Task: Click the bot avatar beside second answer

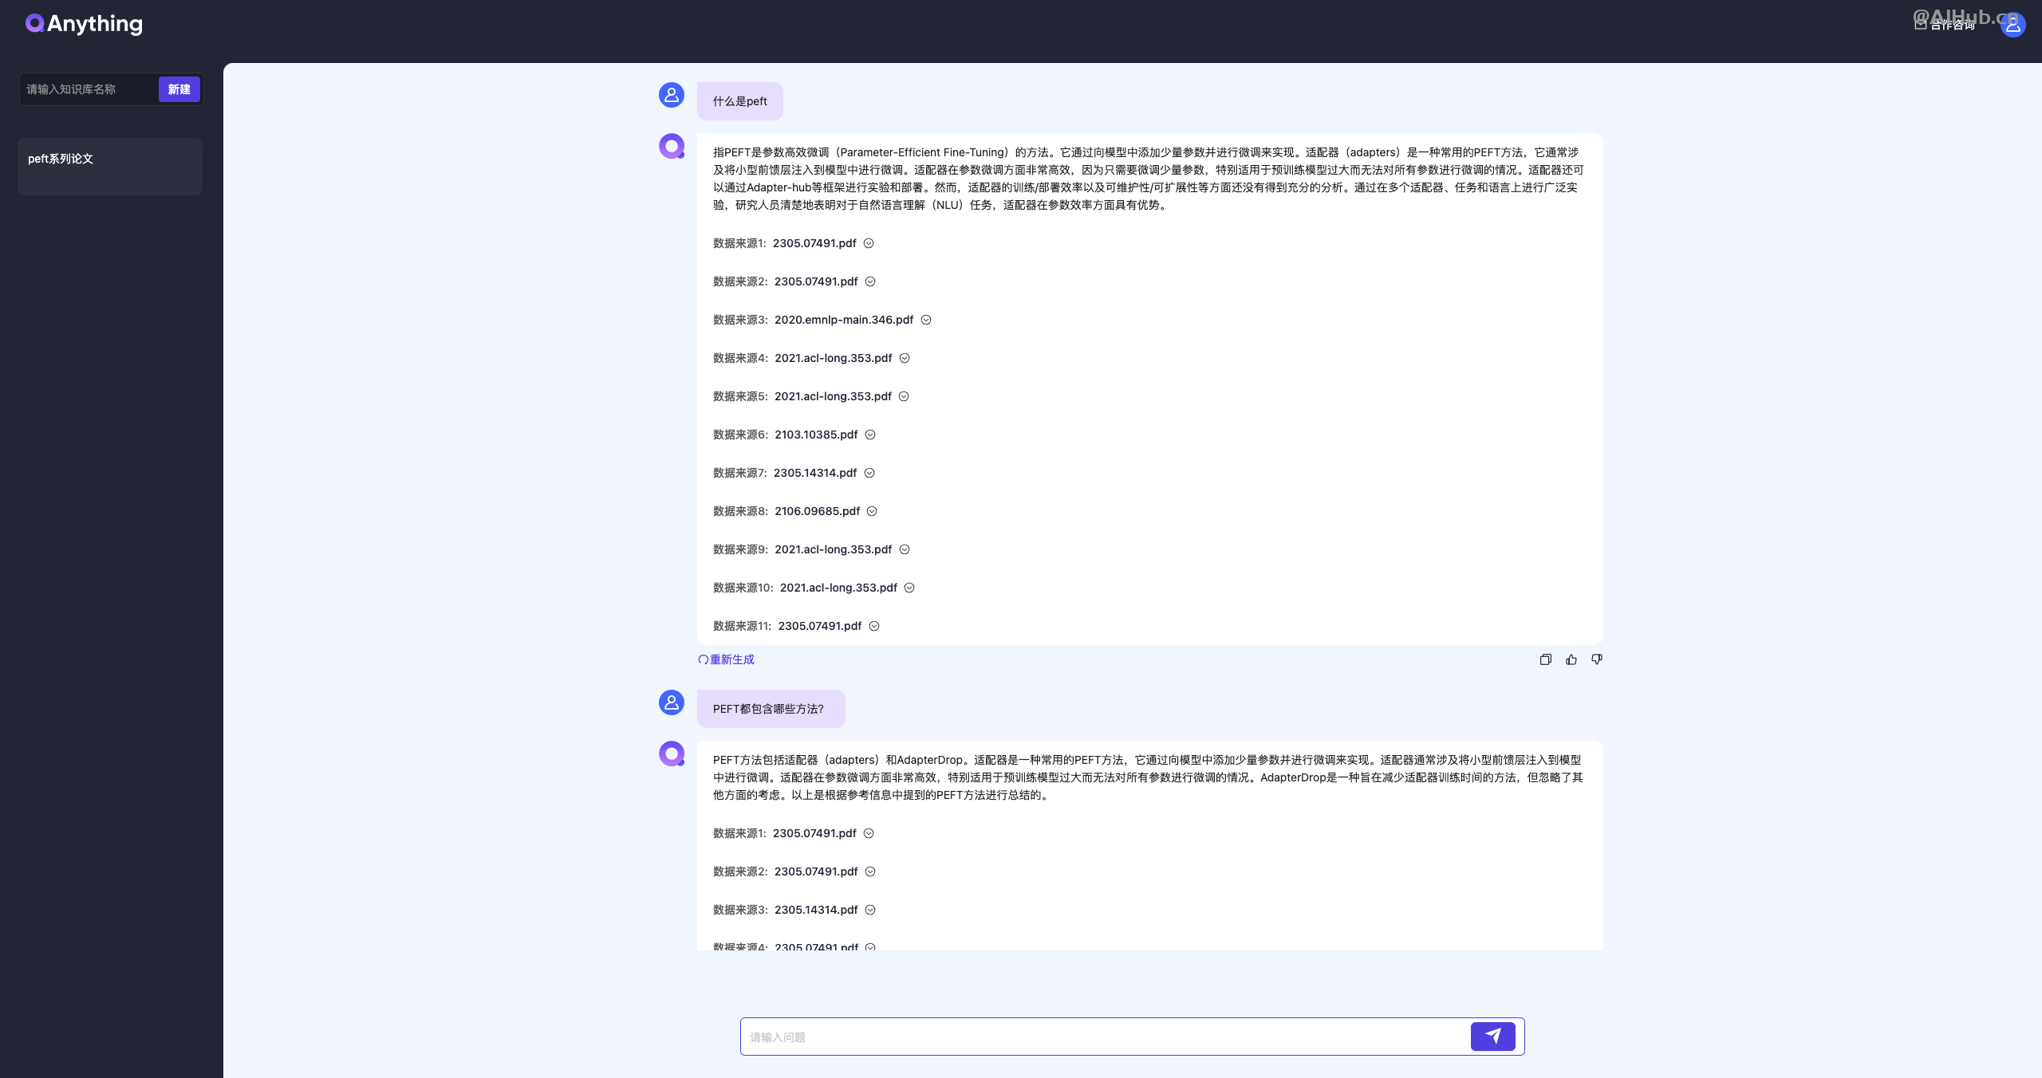Action: pos(672,753)
